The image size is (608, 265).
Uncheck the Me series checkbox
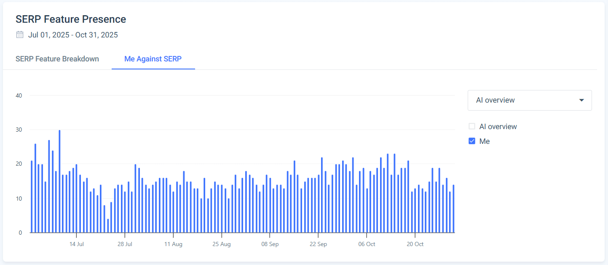click(472, 141)
